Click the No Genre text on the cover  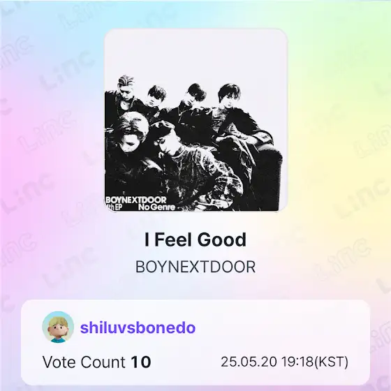pyautogui.click(x=157, y=207)
